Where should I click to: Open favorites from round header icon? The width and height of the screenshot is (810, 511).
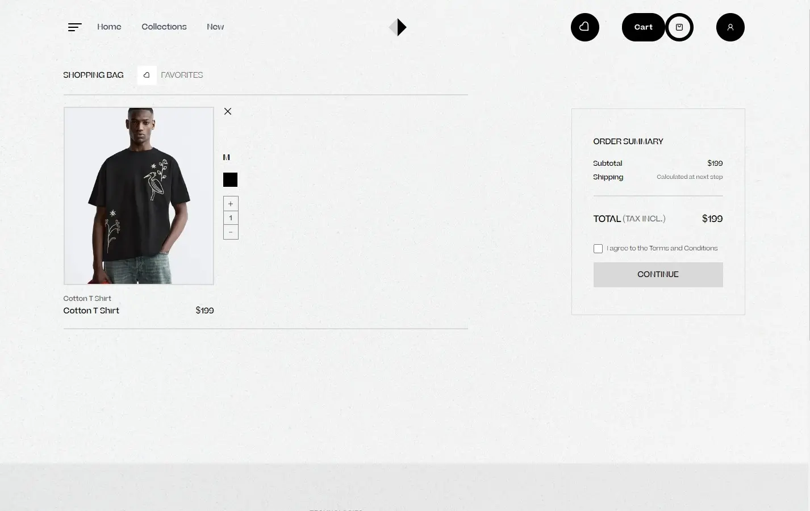click(585, 27)
